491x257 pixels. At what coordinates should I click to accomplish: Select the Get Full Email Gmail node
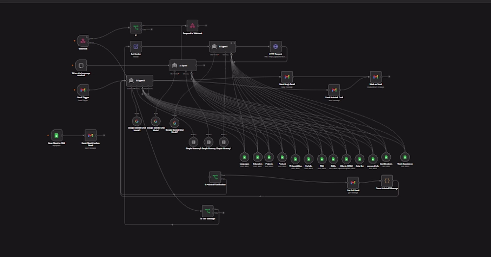tap(353, 183)
